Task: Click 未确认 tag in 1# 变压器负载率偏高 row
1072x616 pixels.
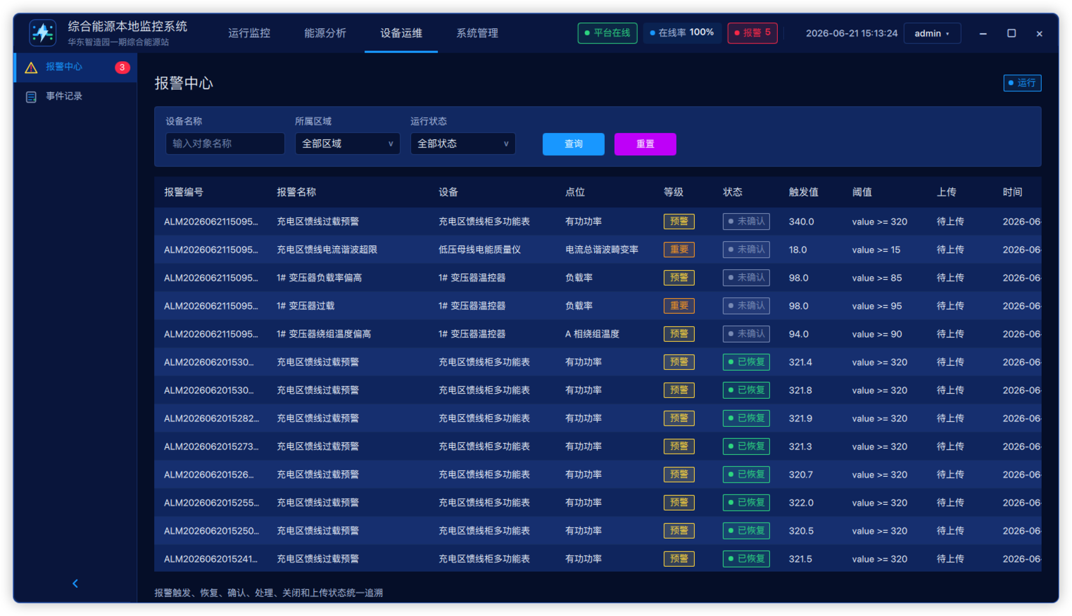Action: point(746,278)
